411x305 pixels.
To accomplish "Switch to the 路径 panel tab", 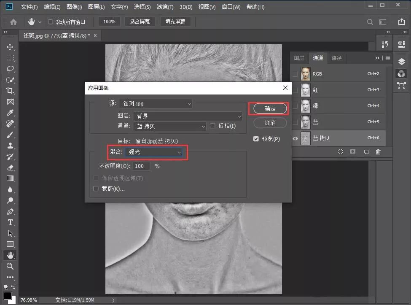I will pos(336,58).
